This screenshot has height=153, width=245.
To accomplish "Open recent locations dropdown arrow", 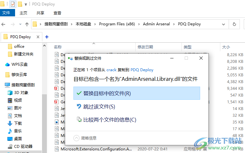I will (20, 24).
